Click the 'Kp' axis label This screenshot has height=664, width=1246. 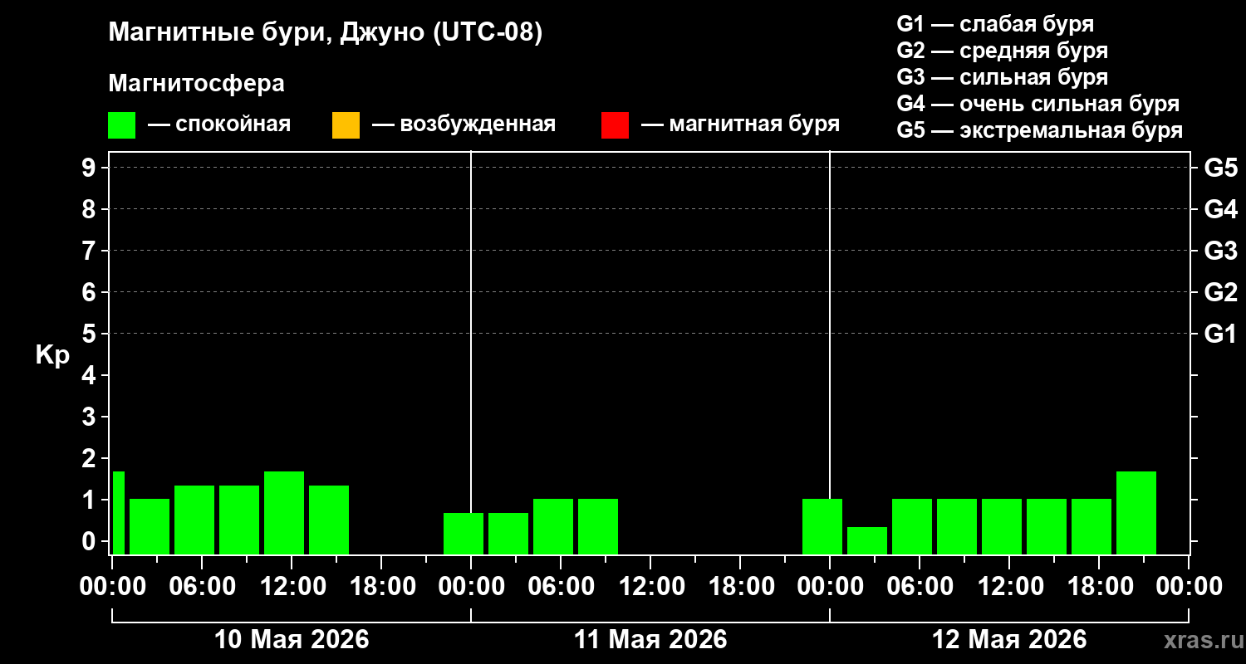[x=52, y=355]
